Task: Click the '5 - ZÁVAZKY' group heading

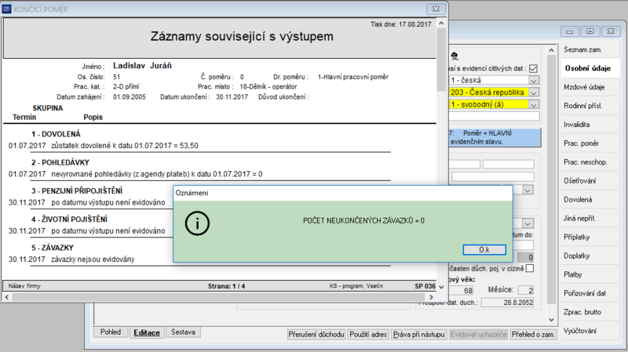Action: (x=53, y=248)
